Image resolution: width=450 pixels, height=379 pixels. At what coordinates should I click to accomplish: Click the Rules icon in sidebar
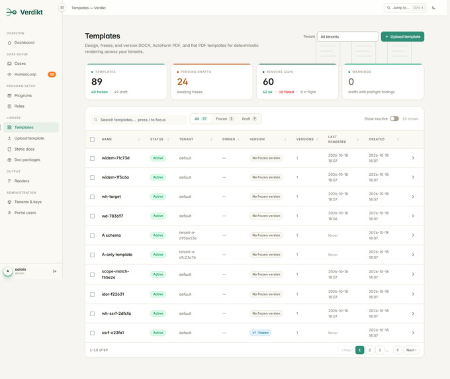tap(9, 106)
